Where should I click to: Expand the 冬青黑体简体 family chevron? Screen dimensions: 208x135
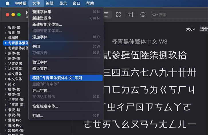tap(5, 48)
